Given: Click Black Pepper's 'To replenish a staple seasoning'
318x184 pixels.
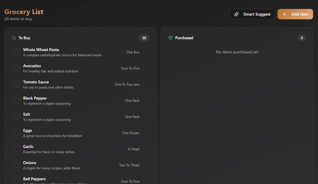Looking at the screenshot, I should 47,104.
